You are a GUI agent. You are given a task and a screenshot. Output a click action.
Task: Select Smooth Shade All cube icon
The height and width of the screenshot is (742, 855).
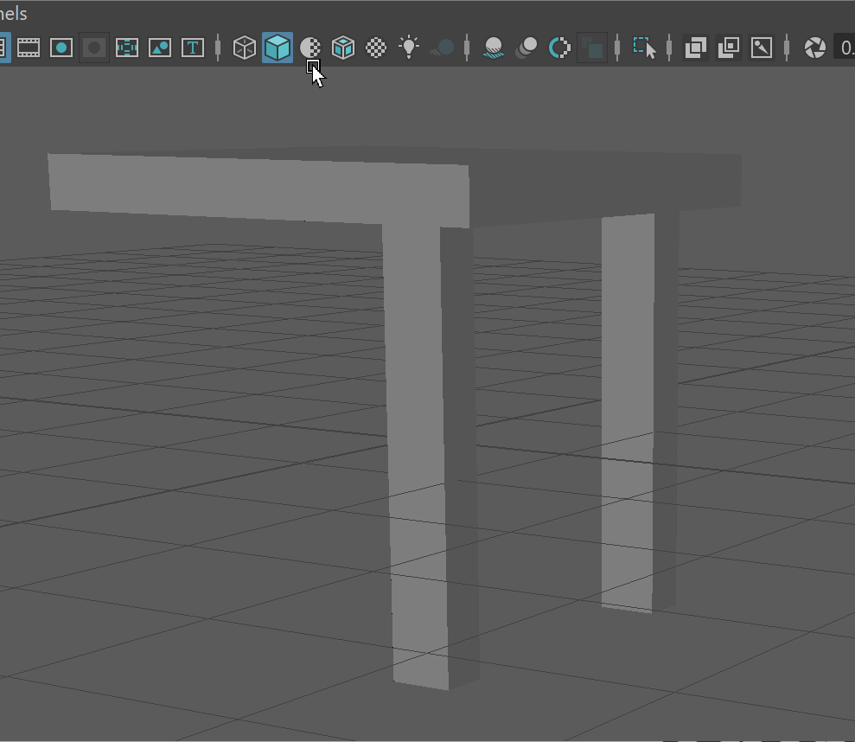pos(278,48)
